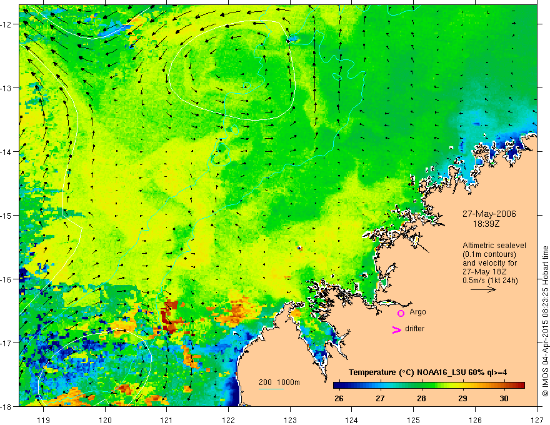Screen dimensions: 550x425
Task: Click longitude axis label 120
Action: tap(105, 420)
